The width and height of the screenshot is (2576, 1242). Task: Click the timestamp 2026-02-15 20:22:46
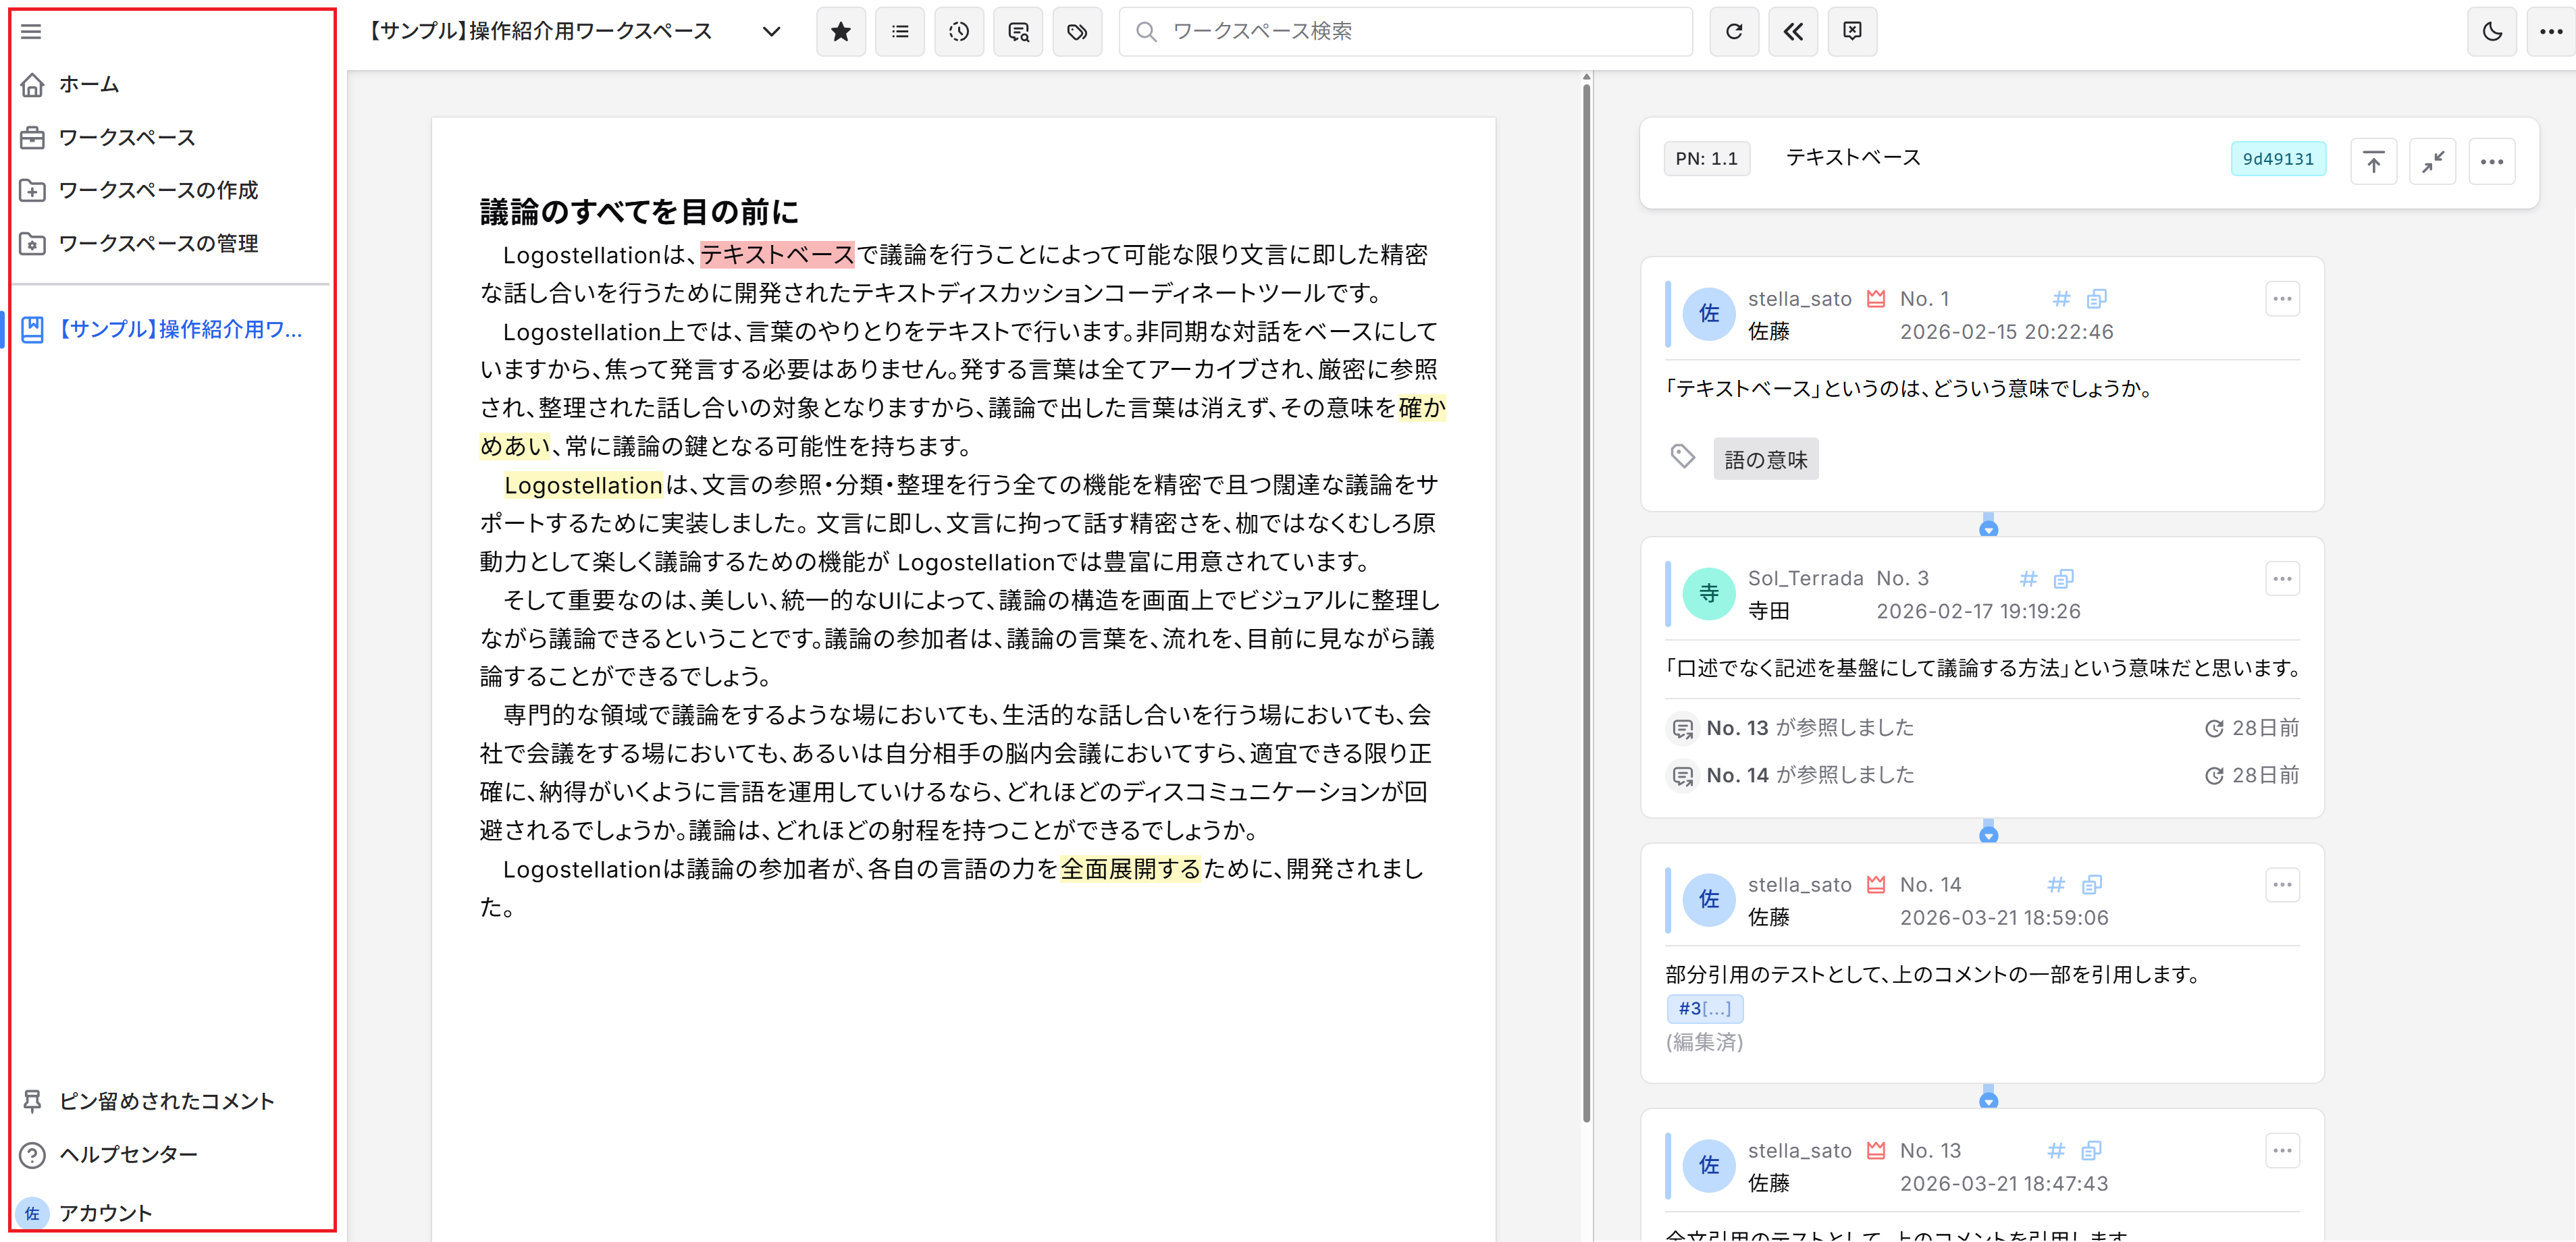[2006, 332]
